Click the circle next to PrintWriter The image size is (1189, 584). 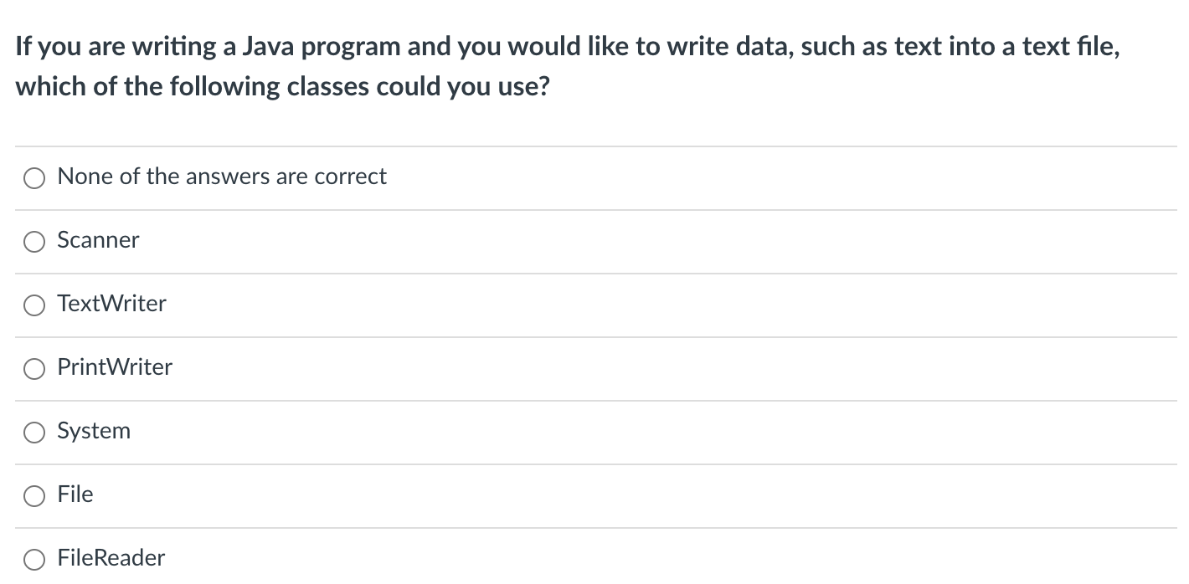(34, 368)
